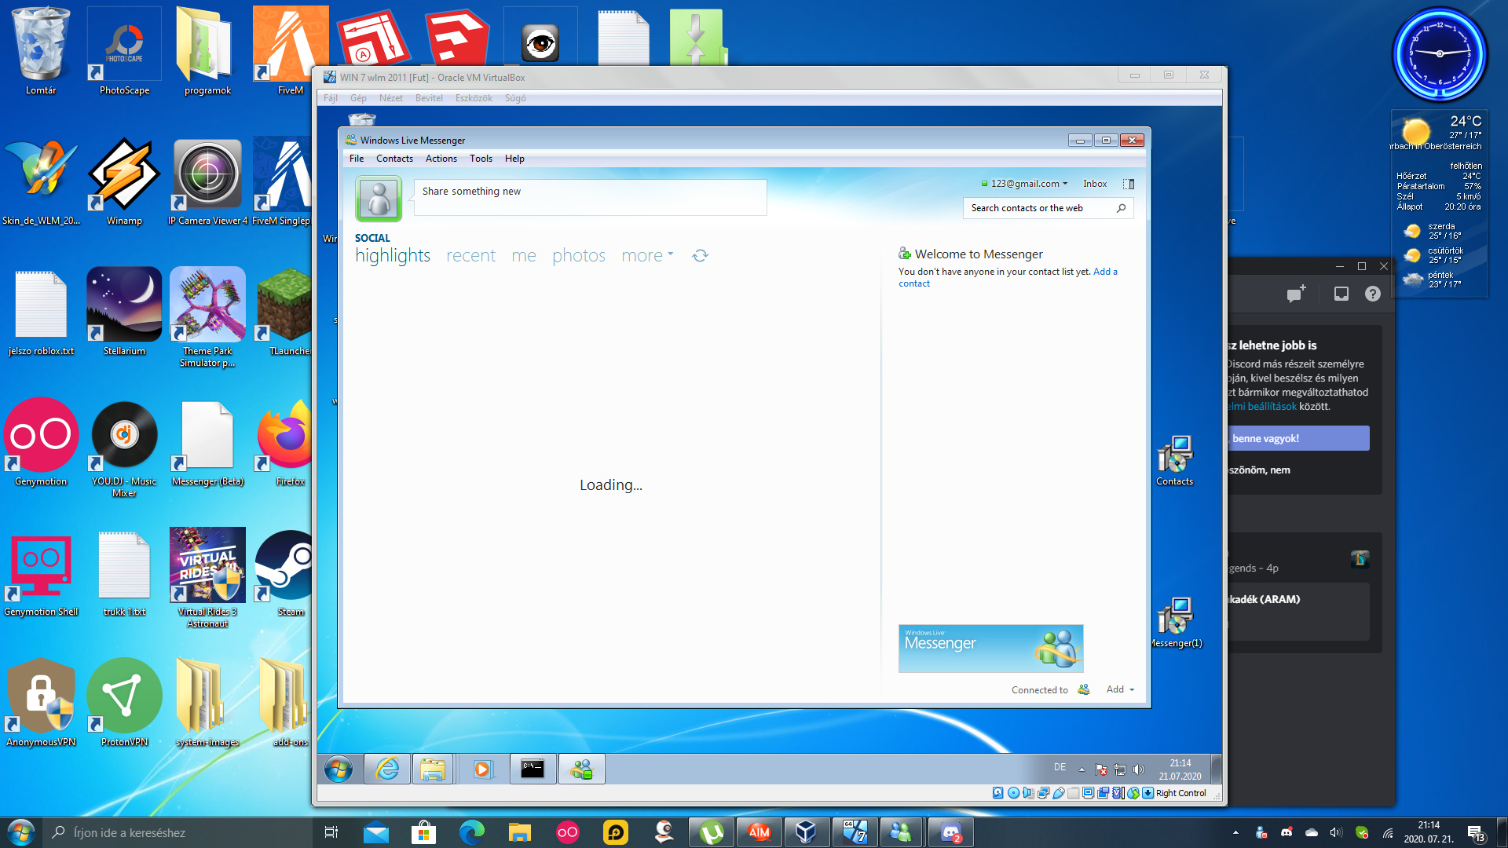Open Internet Explorer in guest taskbar
Screen dimensions: 1508x848
387,769
